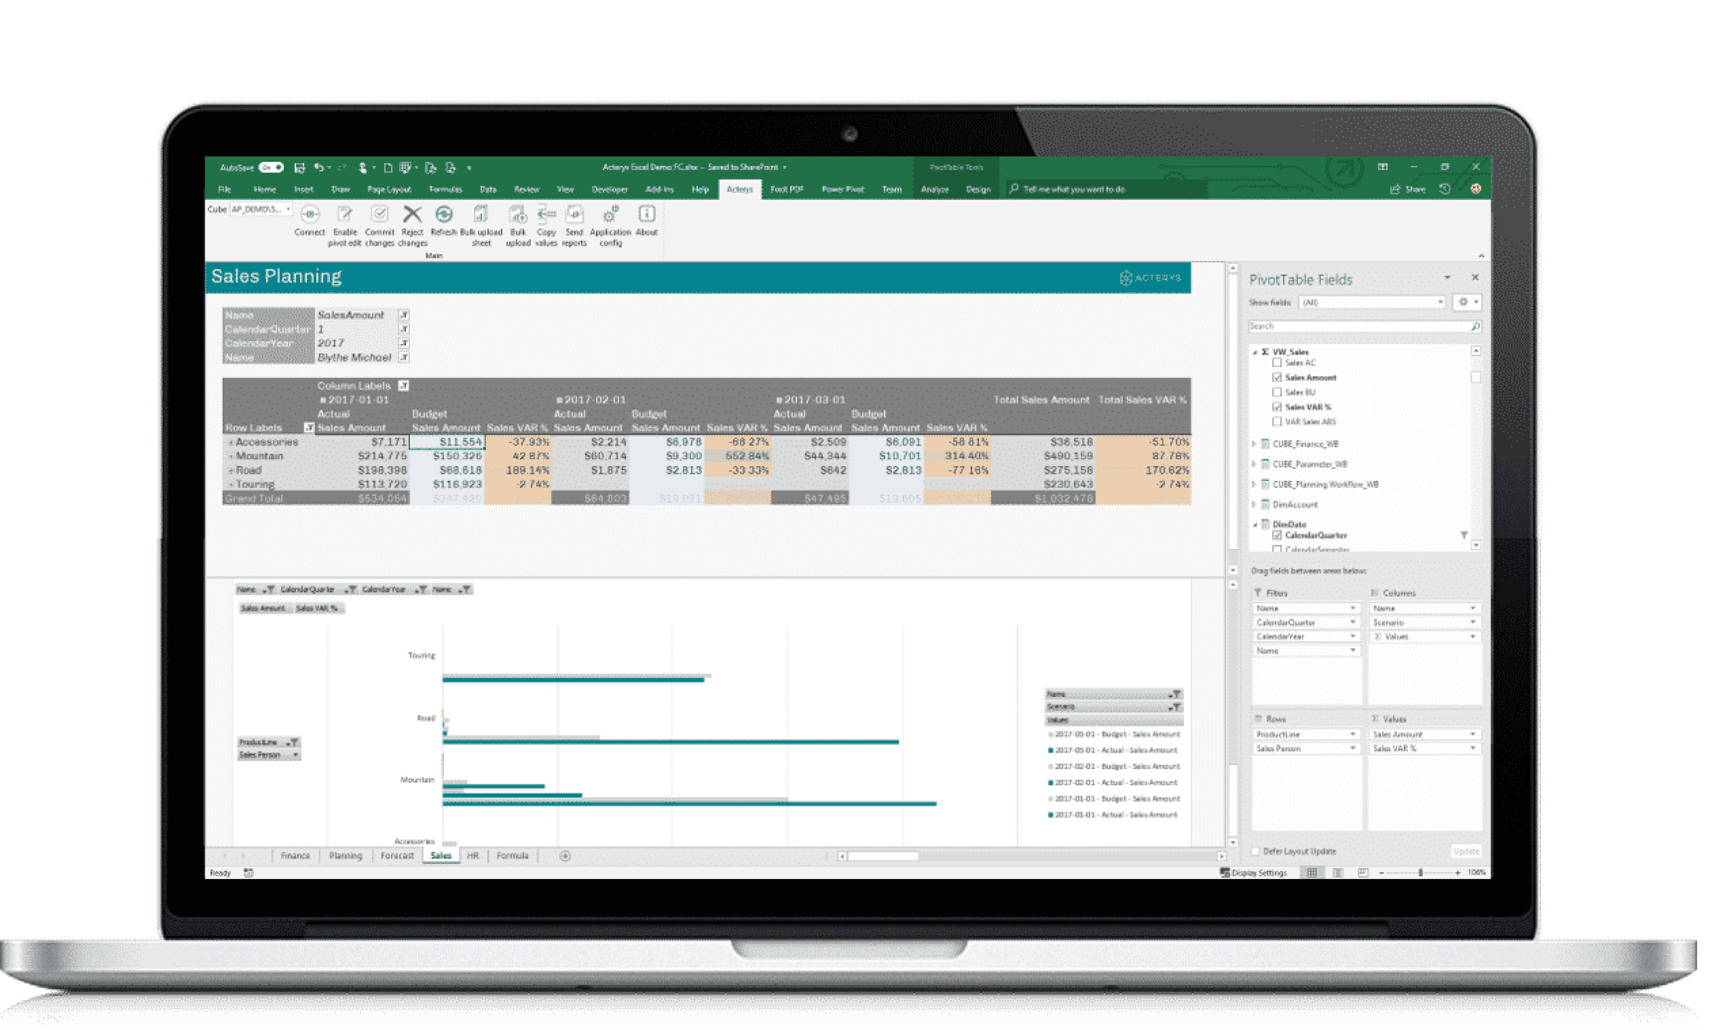
Task: Open ProductLine dropdown in Rows area
Action: coord(1353,734)
